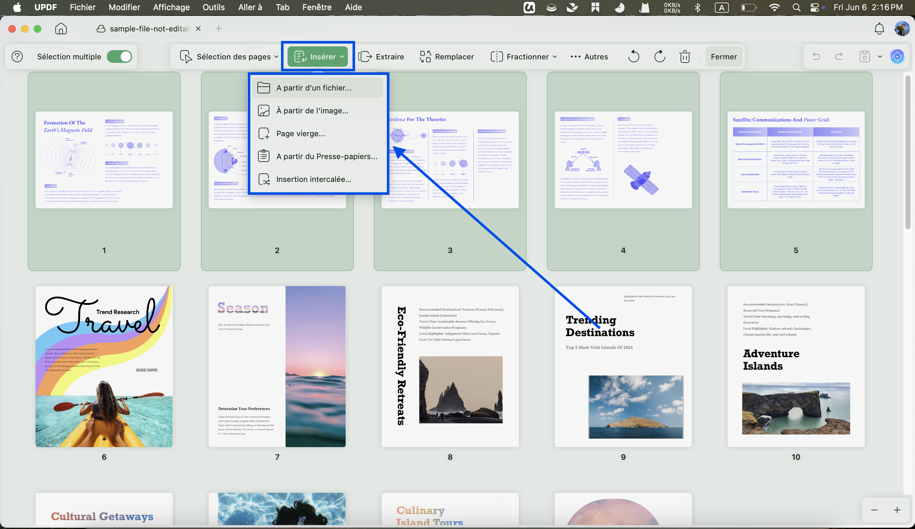Select page 7 Season thumbnail
The width and height of the screenshot is (915, 529).
[277, 366]
